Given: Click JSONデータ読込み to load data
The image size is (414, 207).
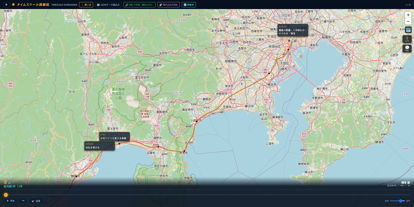Looking at the screenshot, I should pos(108,5).
